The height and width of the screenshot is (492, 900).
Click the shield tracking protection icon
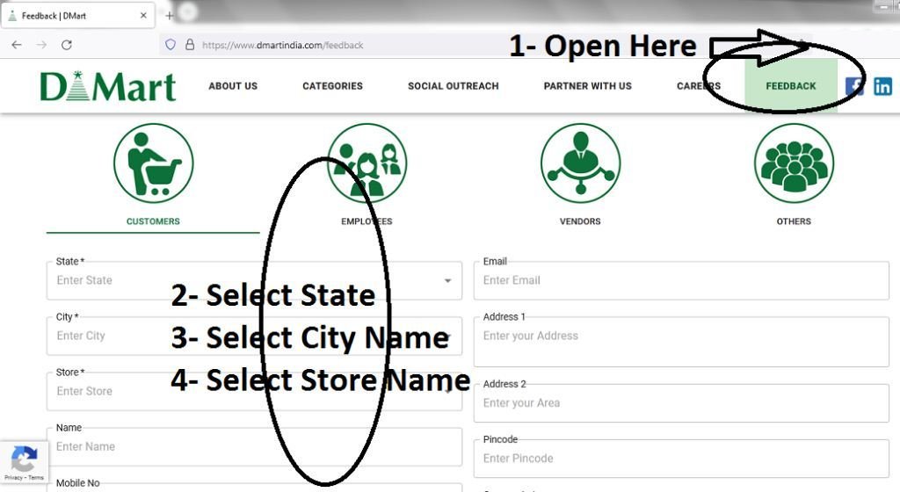(171, 45)
